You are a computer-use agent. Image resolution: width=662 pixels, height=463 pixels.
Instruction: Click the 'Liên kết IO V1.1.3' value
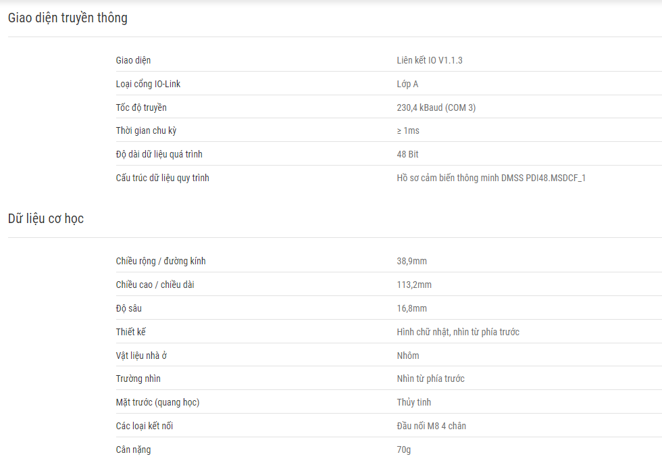click(x=430, y=60)
